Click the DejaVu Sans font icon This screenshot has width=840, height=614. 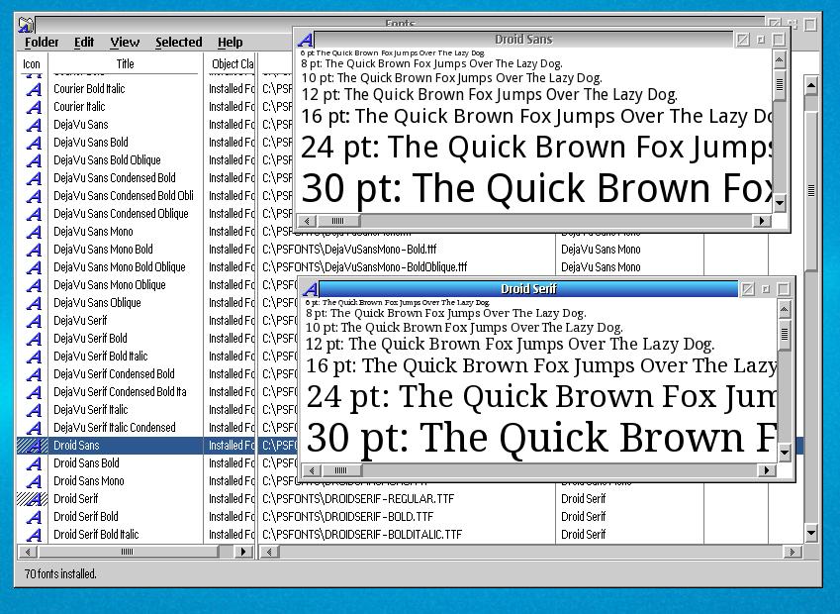[34, 125]
